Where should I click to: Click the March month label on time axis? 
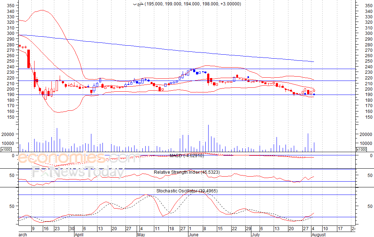22,235
